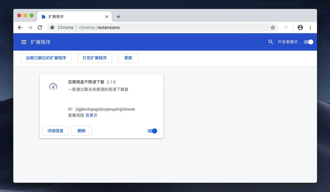
Task: Click version number 2.1.0
Action: point(111,82)
